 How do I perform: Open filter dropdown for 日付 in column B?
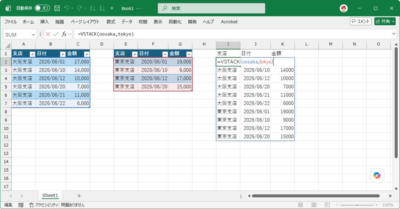click(62, 54)
